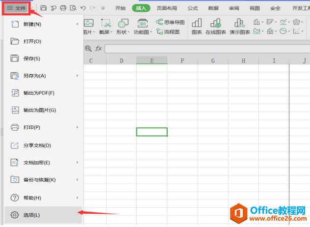Click the save icon in quick toolbar
The image size is (310, 227).
(x=44, y=8)
